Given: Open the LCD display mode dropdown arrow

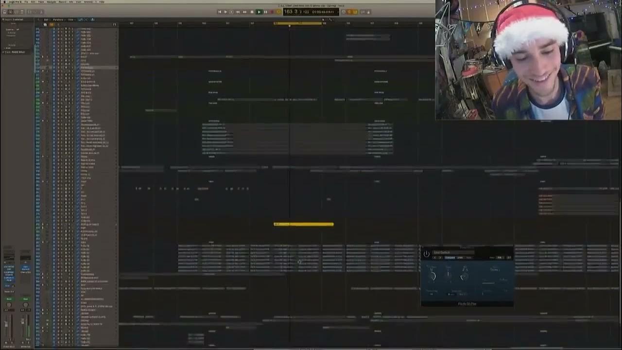Looking at the screenshot, I should pos(338,12).
